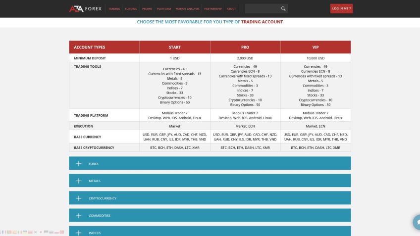
Task: Open the Trading menu
Action: [114, 9]
